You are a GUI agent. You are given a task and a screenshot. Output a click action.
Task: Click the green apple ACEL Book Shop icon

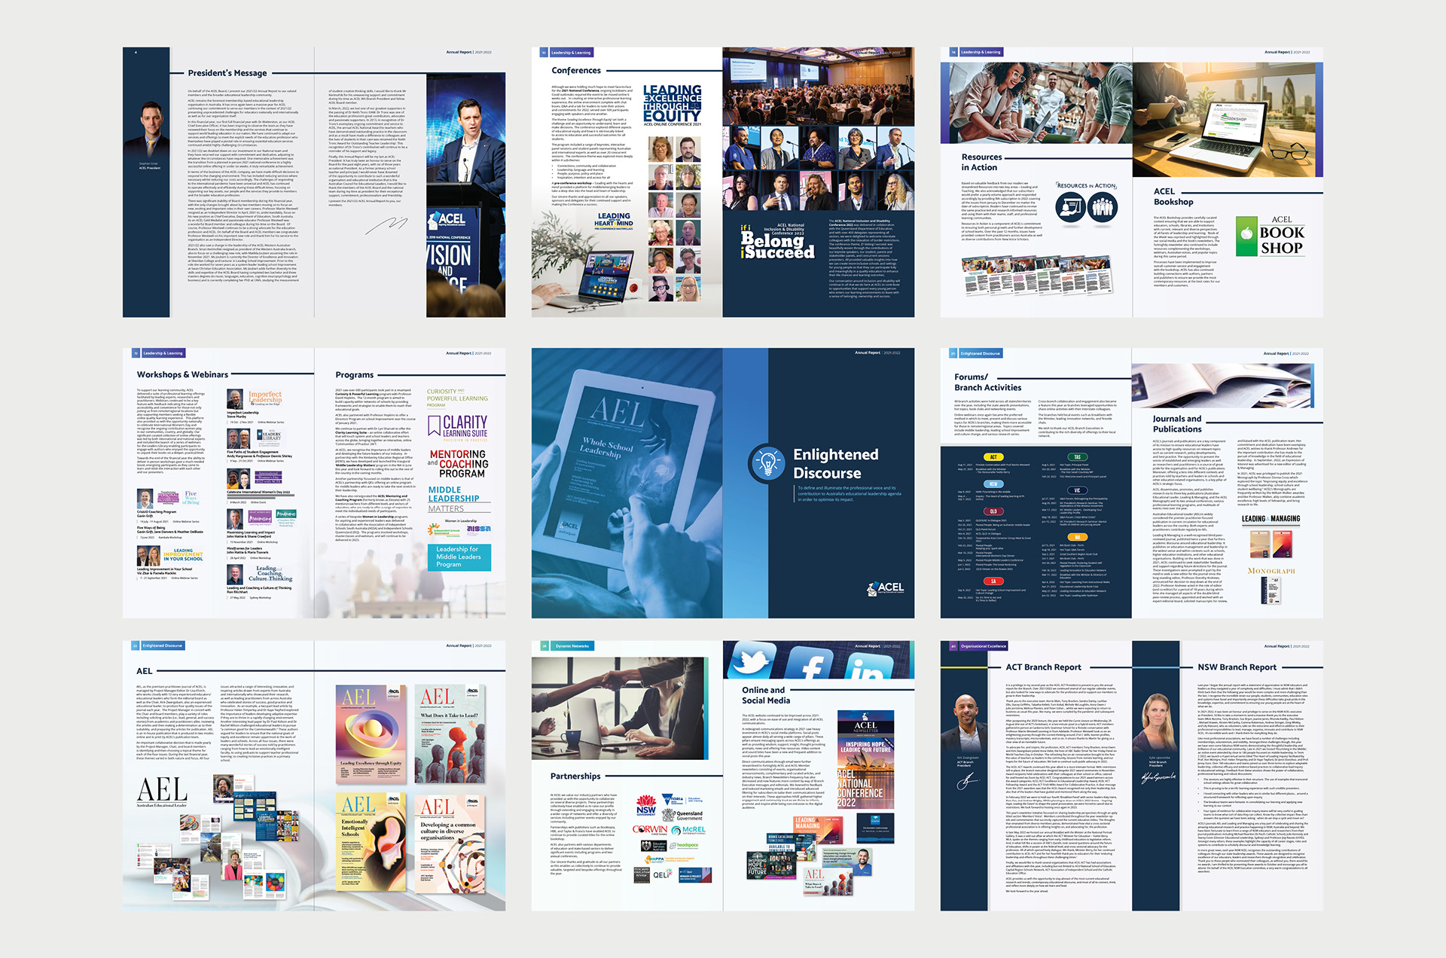pyautogui.click(x=1246, y=233)
